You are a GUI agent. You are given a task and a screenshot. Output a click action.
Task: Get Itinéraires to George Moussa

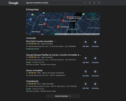point(95,59)
